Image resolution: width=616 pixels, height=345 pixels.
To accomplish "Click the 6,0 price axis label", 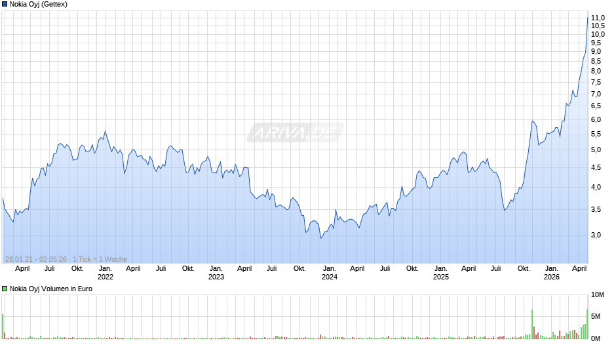I will coord(596,119).
